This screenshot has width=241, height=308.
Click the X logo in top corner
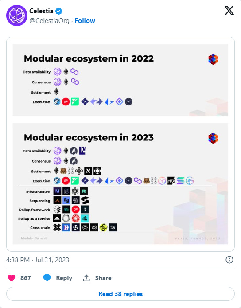(229, 10)
